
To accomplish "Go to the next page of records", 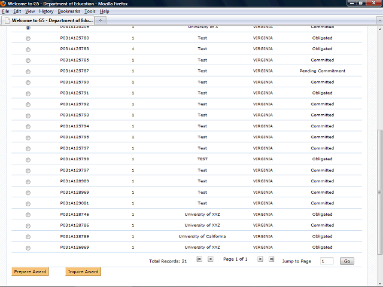I will click(x=260, y=259).
